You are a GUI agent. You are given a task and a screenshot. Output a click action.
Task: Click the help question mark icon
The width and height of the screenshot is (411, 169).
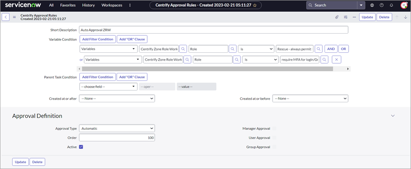pyautogui.click(x=381, y=5)
